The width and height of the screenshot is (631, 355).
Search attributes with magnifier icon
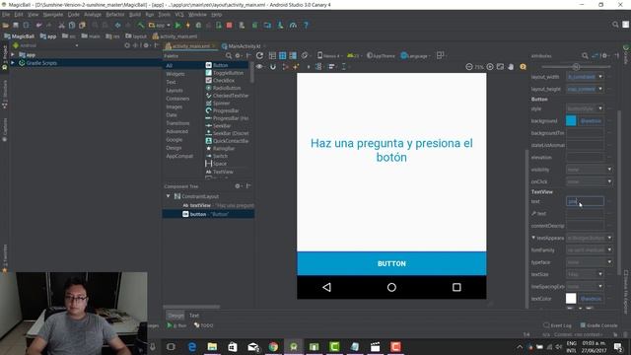pos(585,55)
